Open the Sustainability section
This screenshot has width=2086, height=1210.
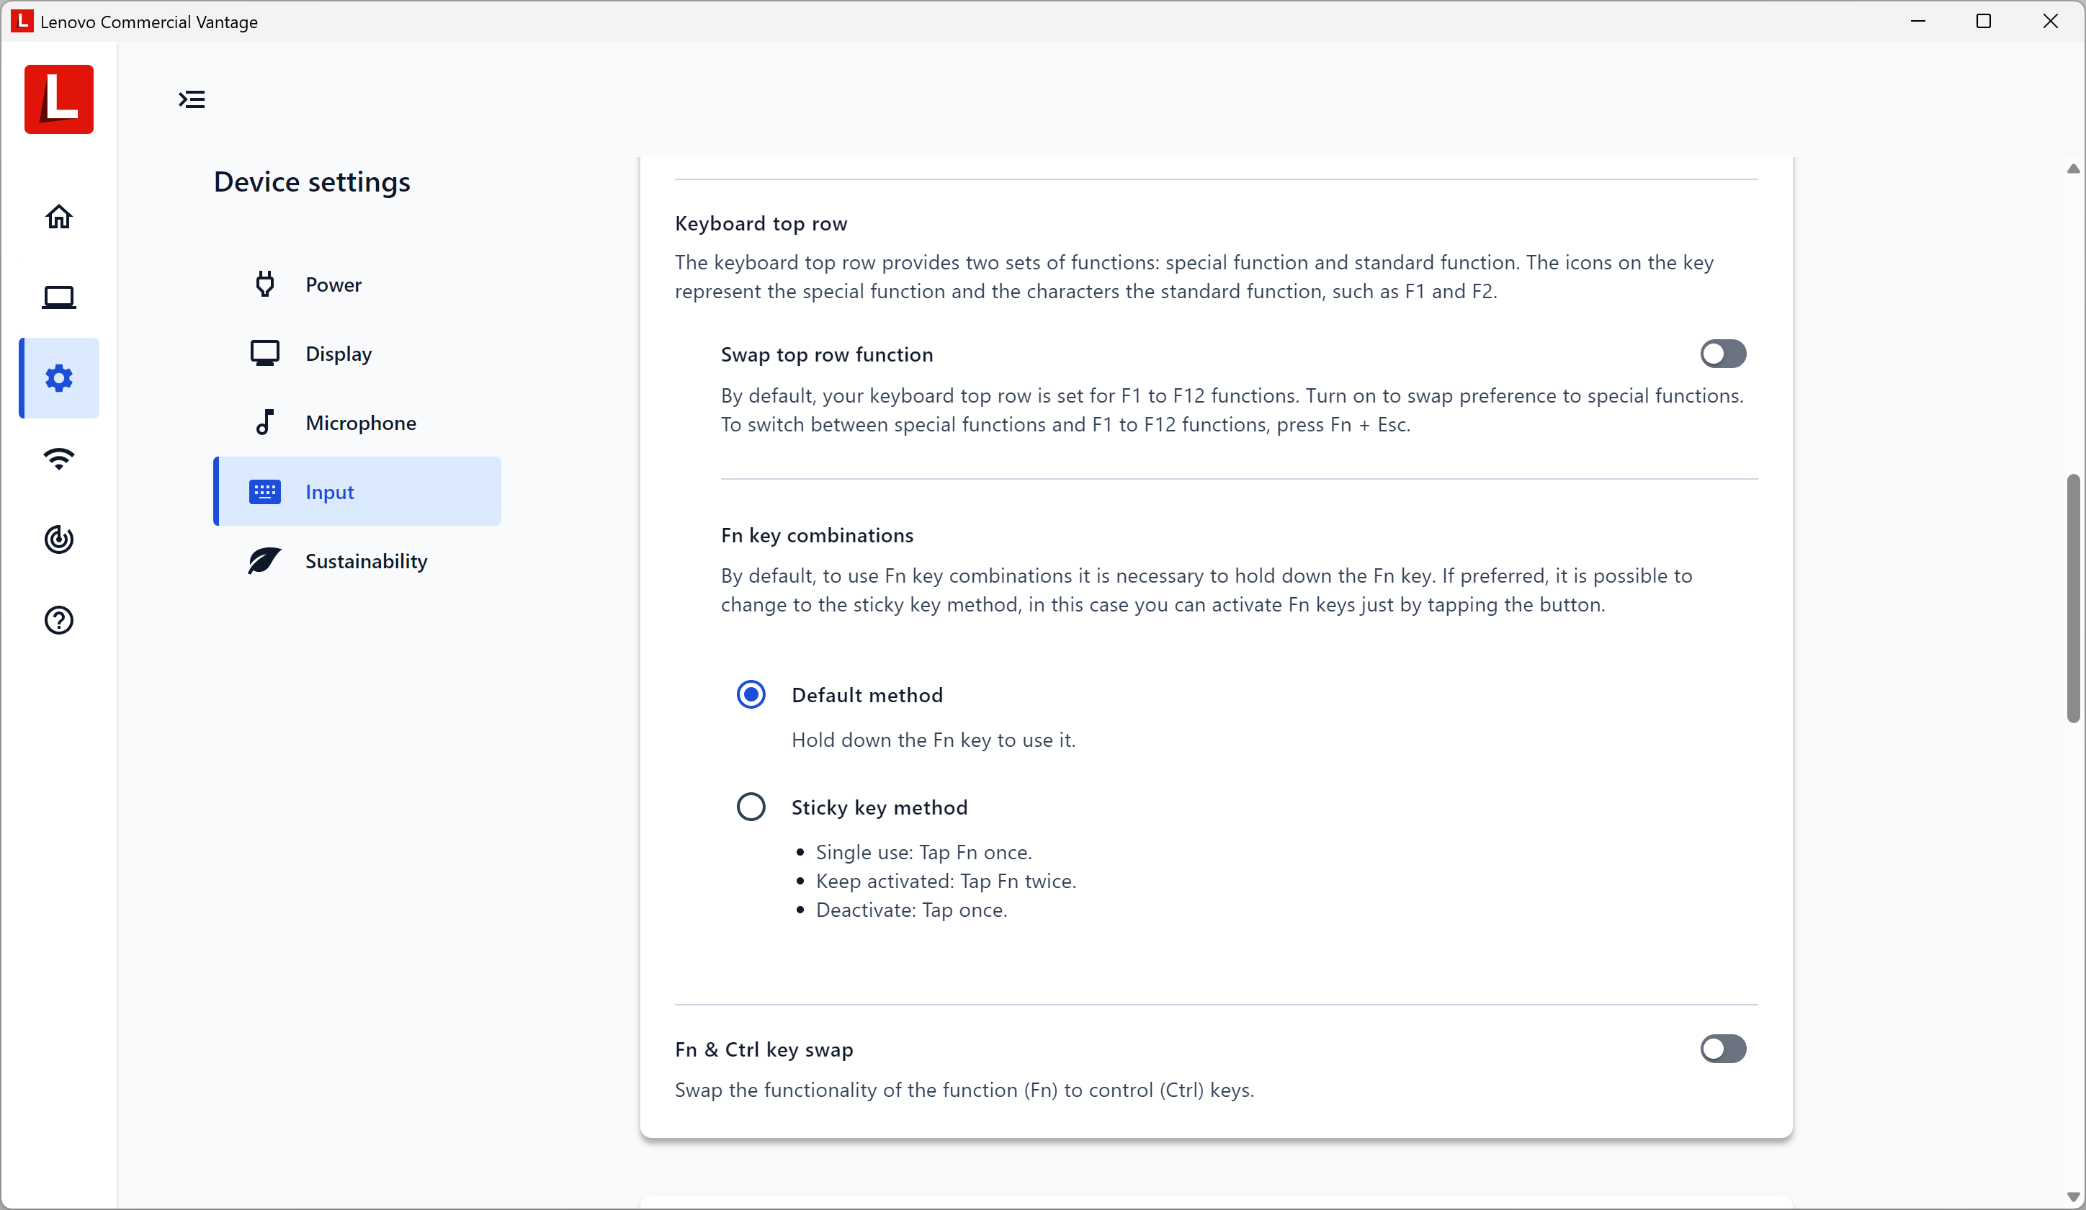[x=365, y=561]
